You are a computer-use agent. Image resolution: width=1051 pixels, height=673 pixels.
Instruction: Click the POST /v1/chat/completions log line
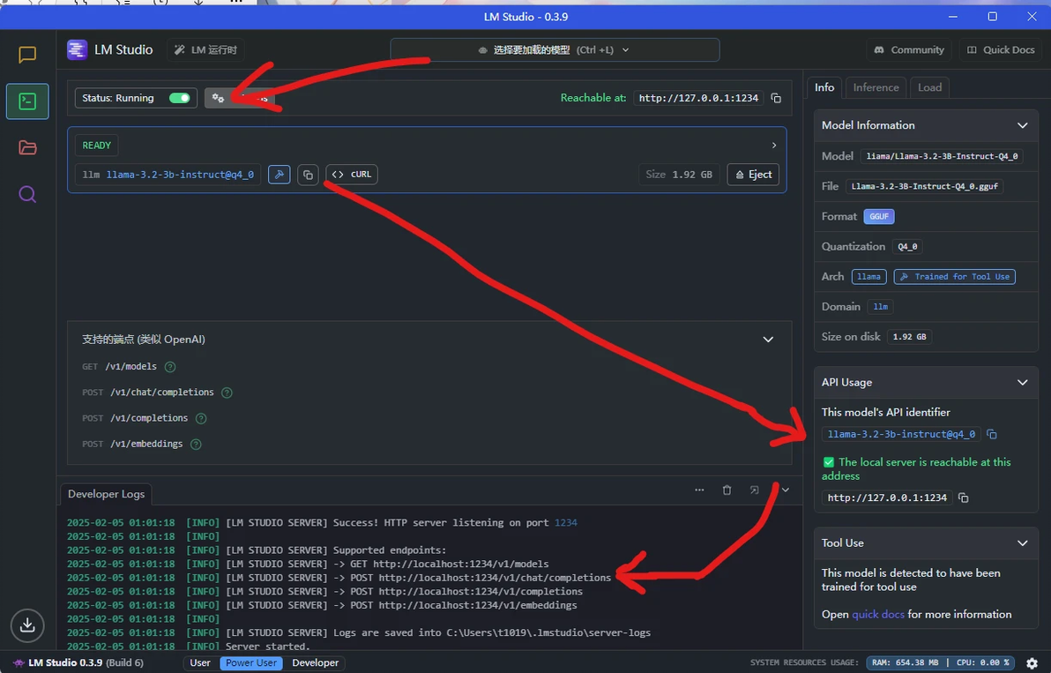pyautogui.click(x=339, y=578)
